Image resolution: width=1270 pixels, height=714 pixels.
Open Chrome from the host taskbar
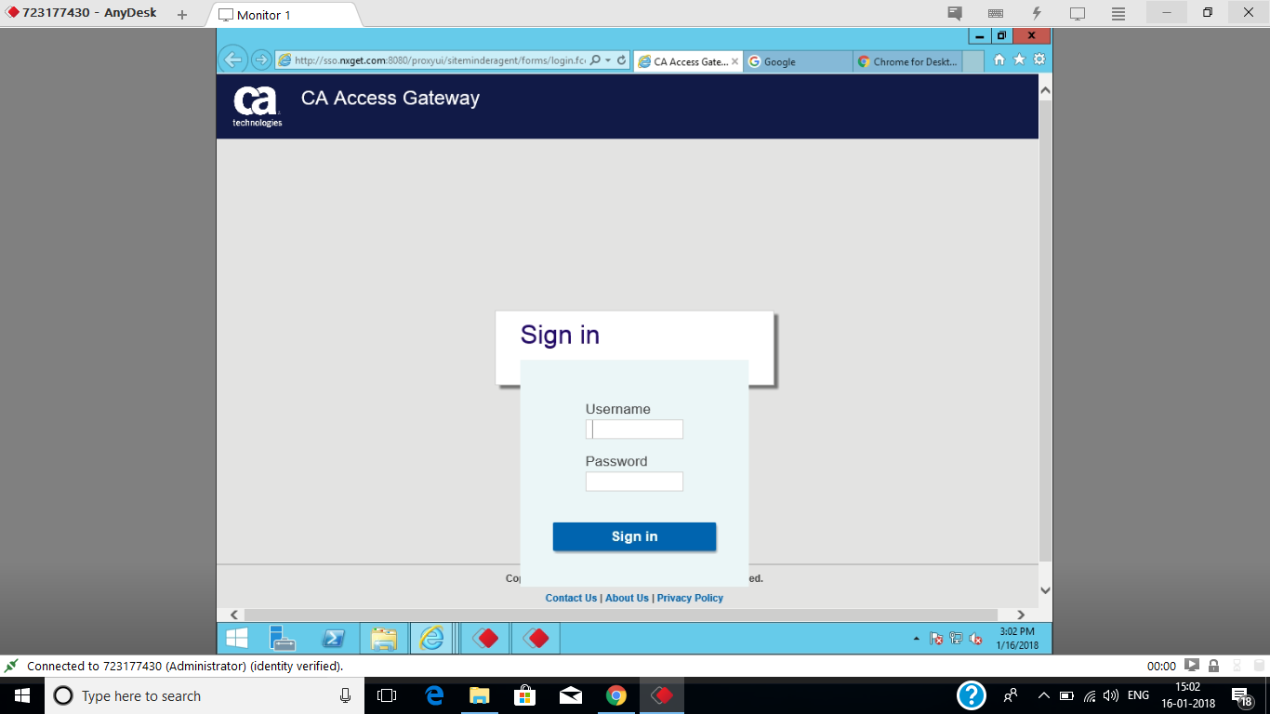click(616, 695)
